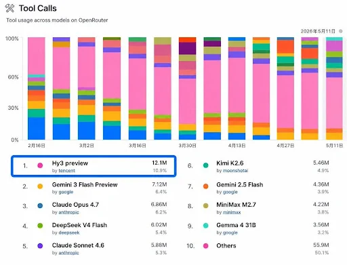The image size is (347, 265).
Task: Click the gray dot beside the date 2026年5月11日
Action: pos(341,31)
